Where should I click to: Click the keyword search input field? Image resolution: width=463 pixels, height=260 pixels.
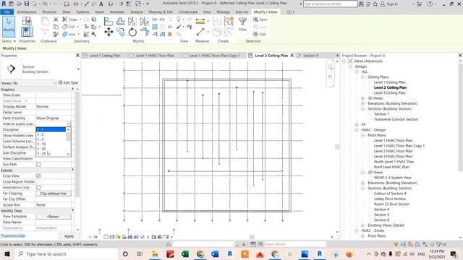coord(330,4)
